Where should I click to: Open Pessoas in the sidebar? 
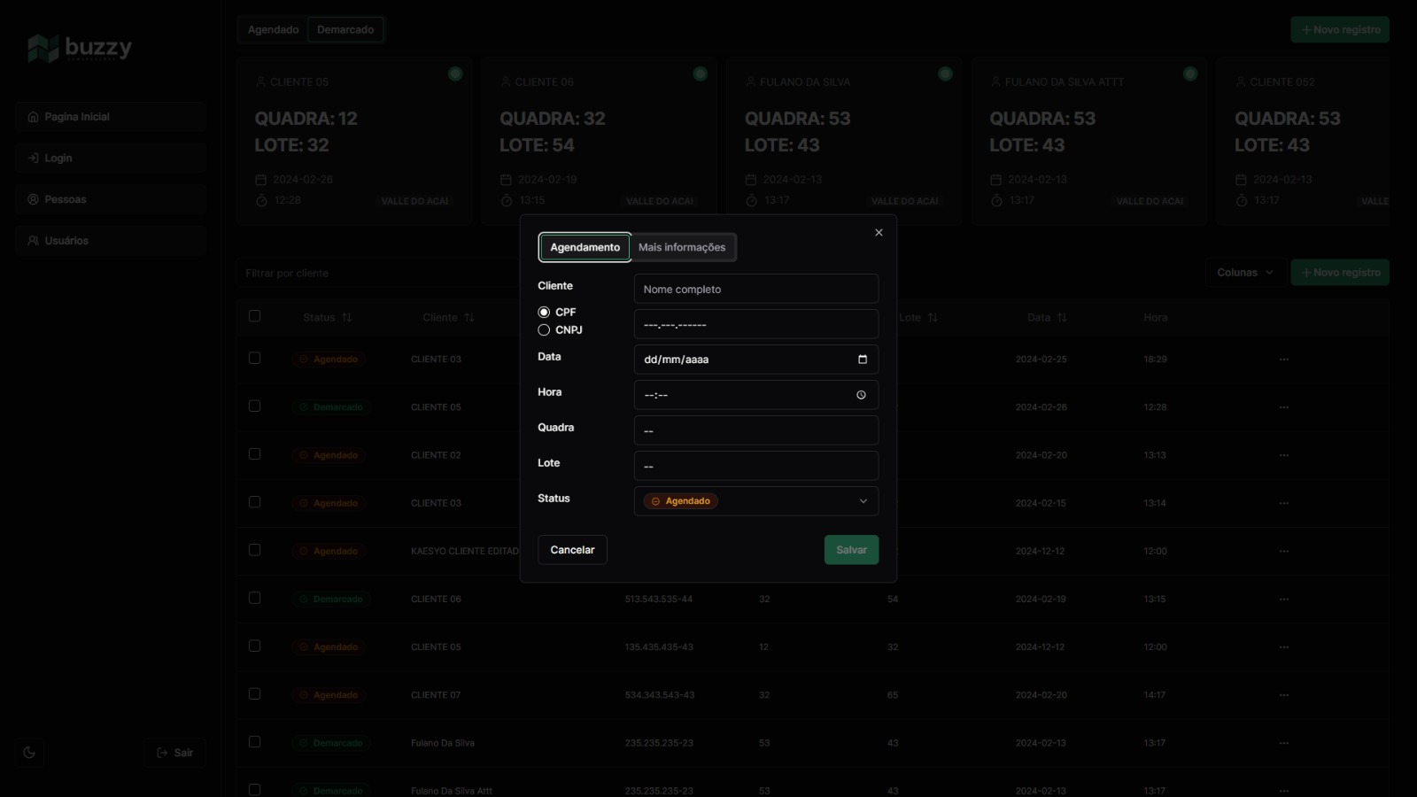tap(66, 199)
